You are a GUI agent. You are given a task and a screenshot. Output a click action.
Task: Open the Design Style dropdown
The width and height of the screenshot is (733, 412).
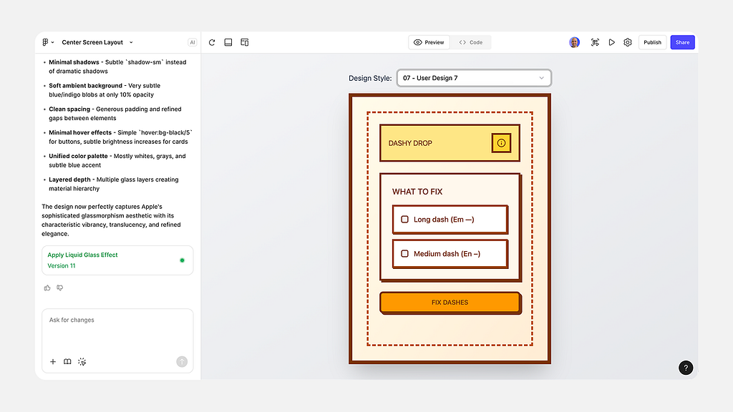pyautogui.click(x=474, y=78)
